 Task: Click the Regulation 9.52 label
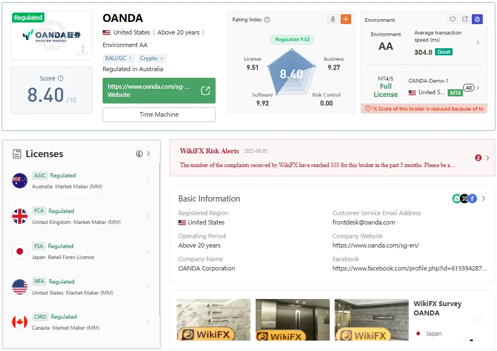pyautogui.click(x=292, y=39)
